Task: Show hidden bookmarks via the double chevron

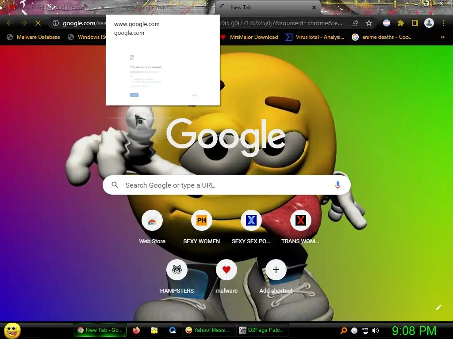Action: click(442, 37)
